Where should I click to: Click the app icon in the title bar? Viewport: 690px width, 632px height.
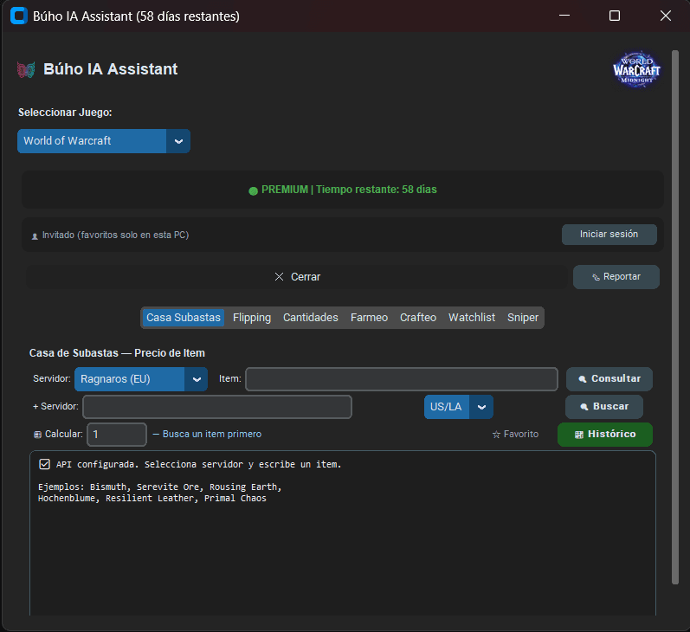click(19, 16)
